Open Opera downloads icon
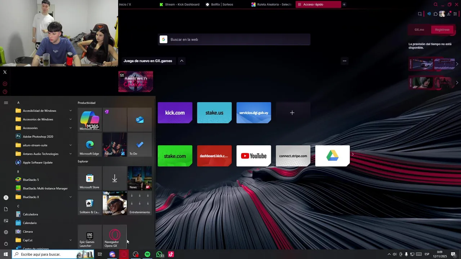Image resolution: width=461 pixels, height=259 pixels. 449,14
